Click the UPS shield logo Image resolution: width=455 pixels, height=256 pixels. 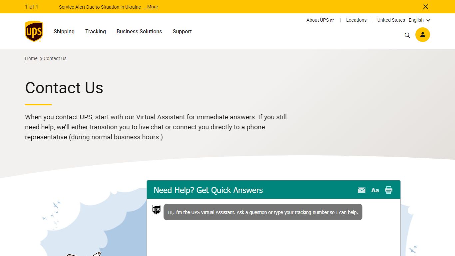pyautogui.click(x=34, y=31)
